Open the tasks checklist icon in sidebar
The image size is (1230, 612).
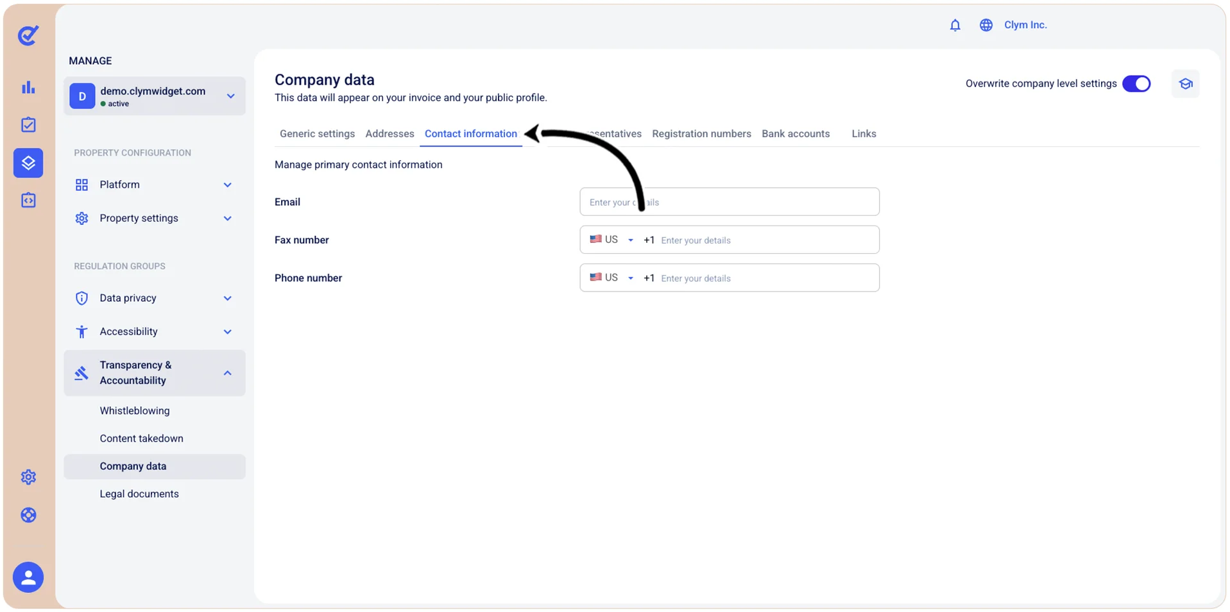28,124
